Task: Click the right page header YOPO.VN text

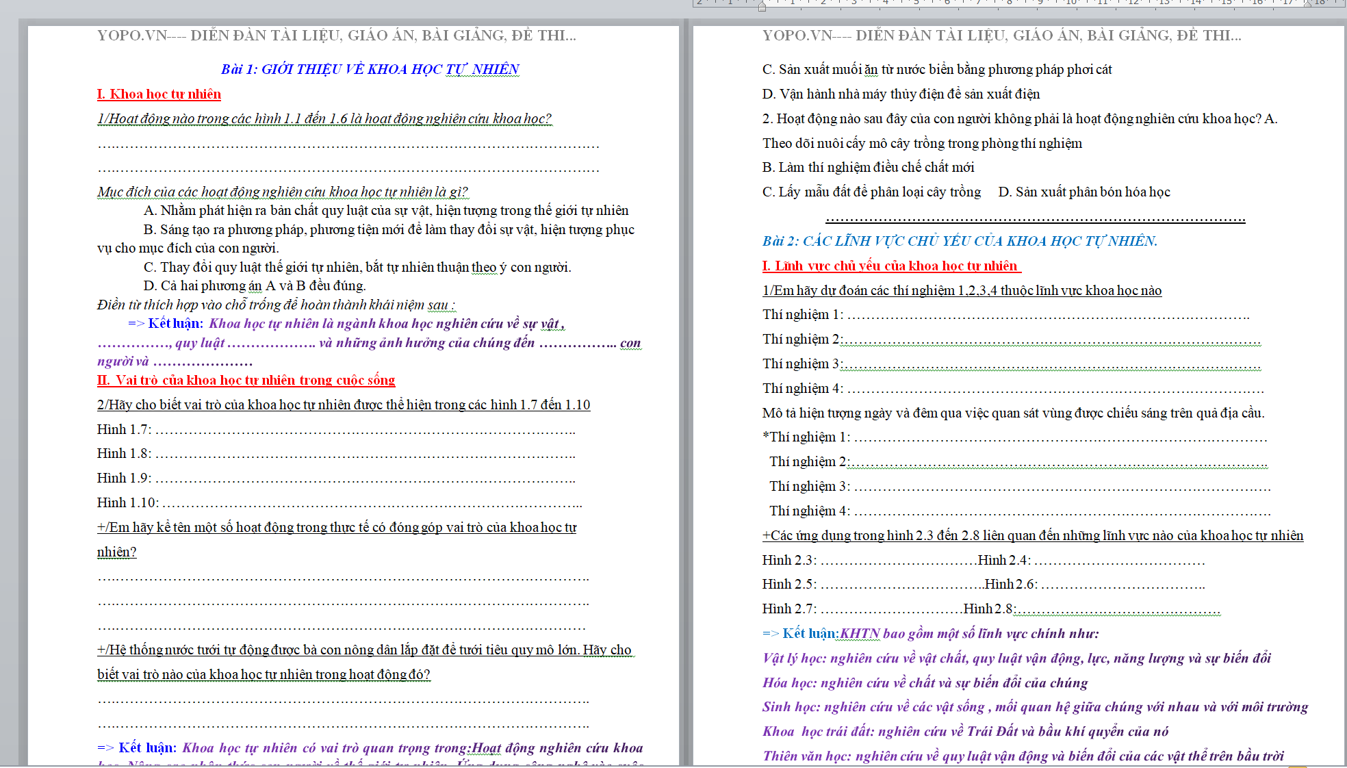Action: 1002,36
